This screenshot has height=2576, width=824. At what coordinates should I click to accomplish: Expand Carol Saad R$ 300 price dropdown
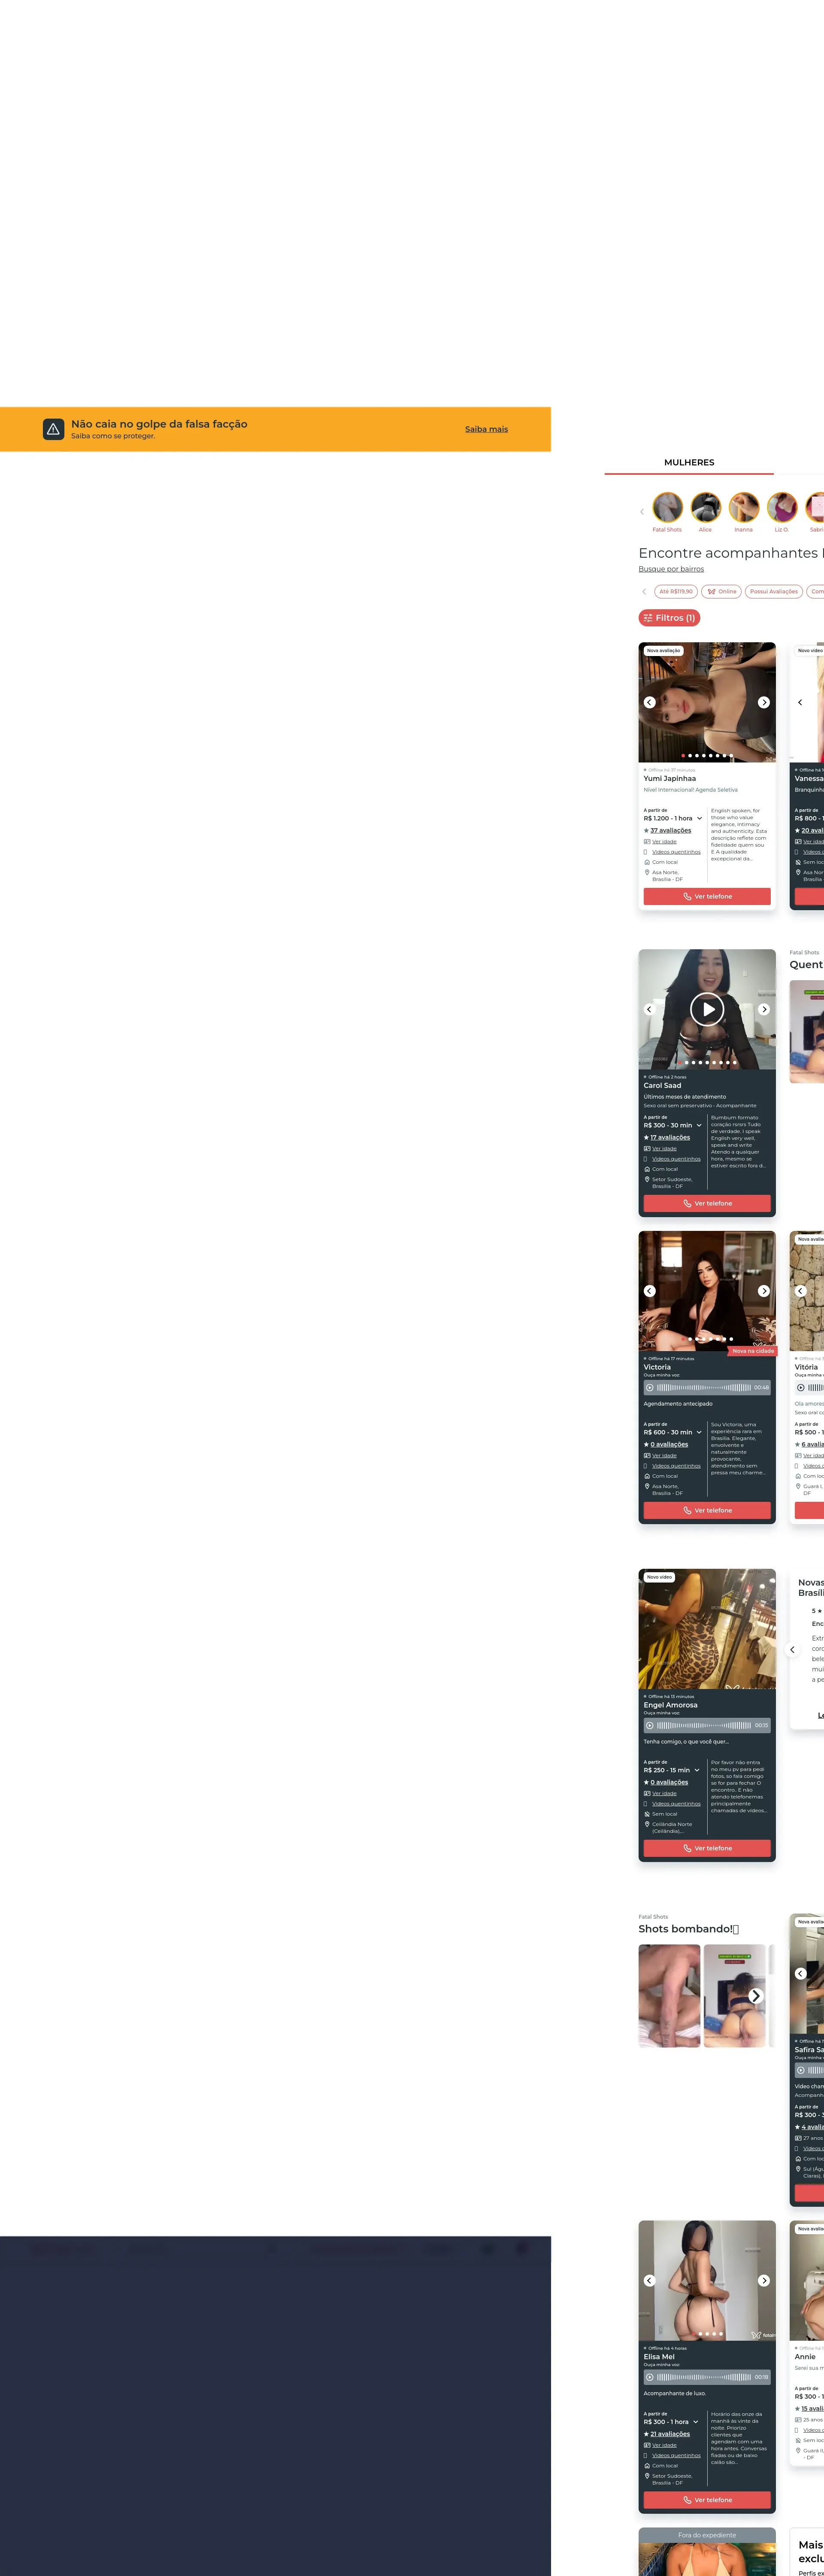click(x=699, y=1125)
